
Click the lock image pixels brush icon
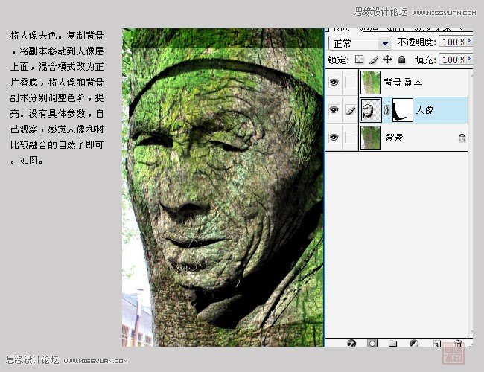[x=374, y=60]
